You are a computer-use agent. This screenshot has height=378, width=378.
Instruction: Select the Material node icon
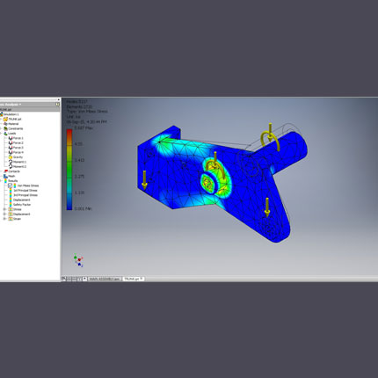pyautogui.click(x=5, y=124)
